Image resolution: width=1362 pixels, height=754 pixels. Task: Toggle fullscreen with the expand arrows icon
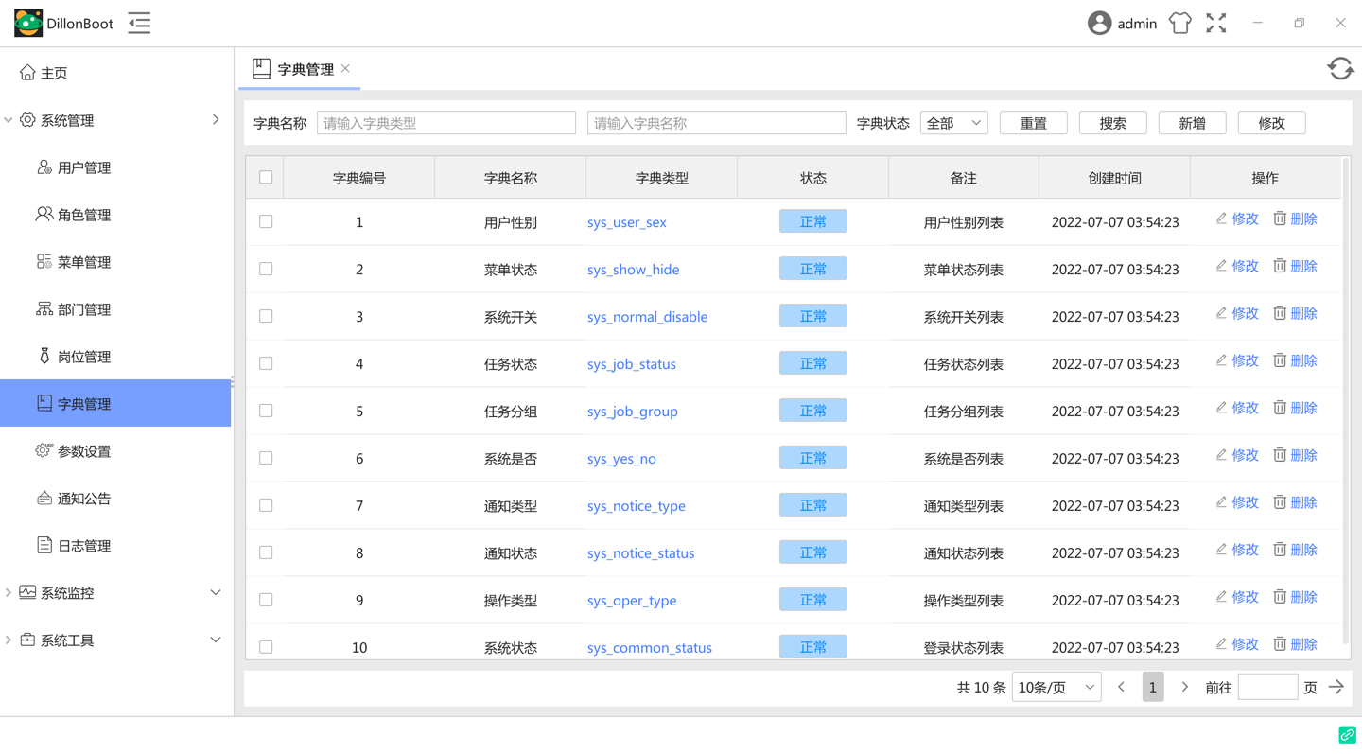click(x=1216, y=24)
